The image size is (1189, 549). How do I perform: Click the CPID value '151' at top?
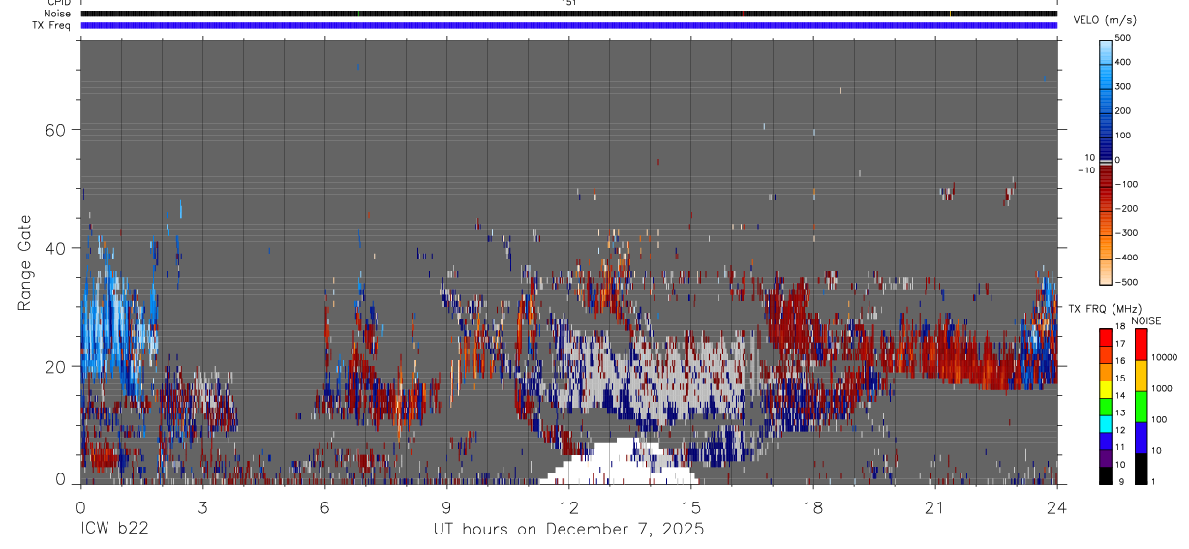coord(568,3)
